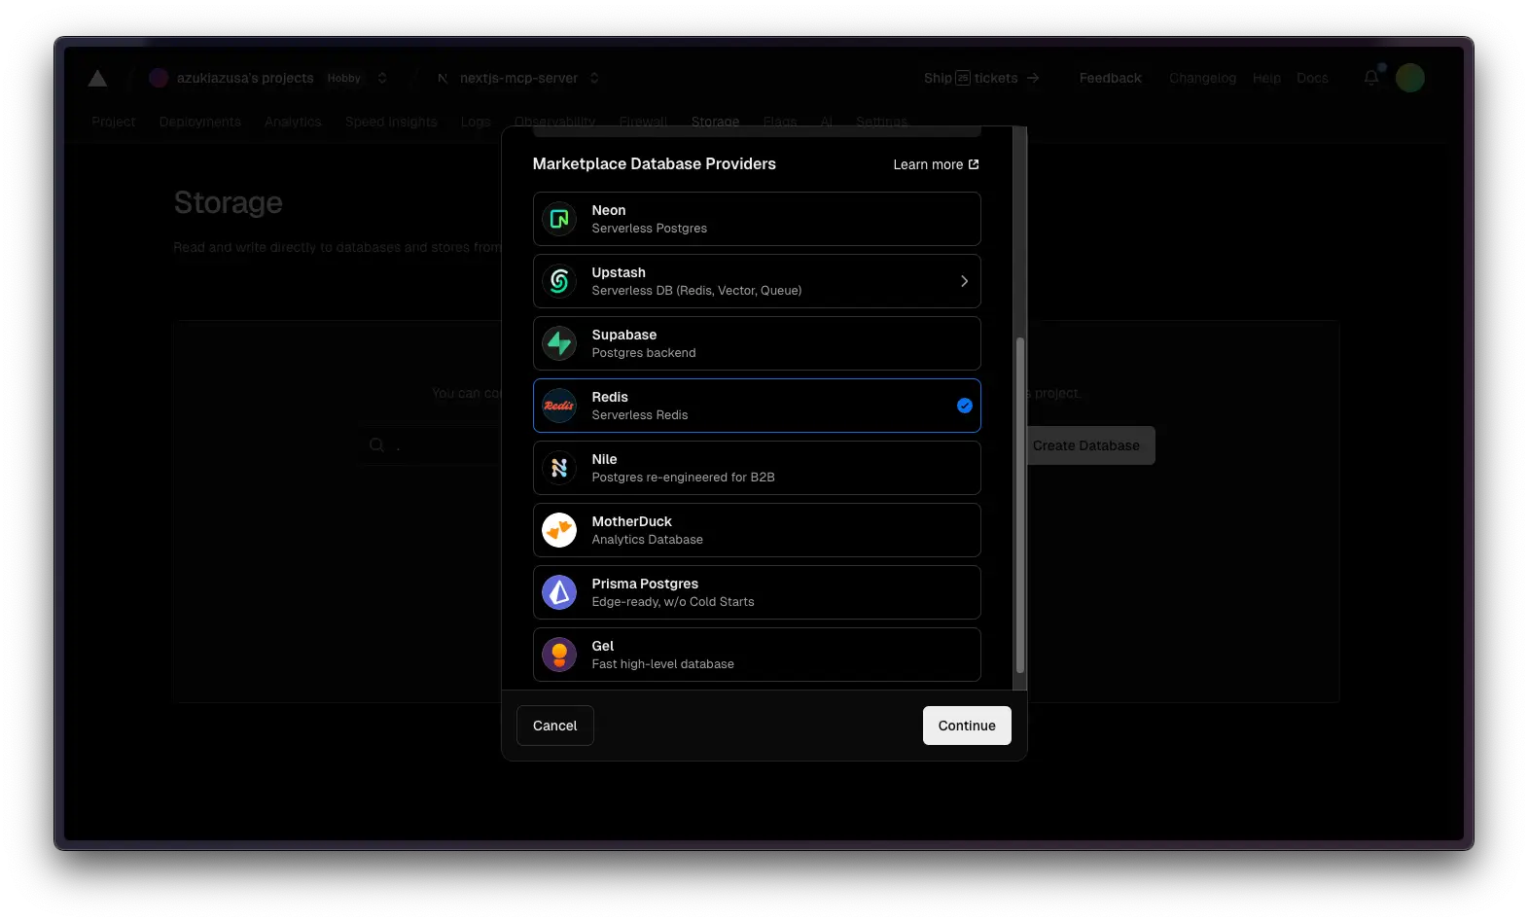Click the search magnifier icon in Storage page
The height and width of the screenshot is (922, 1528).
point(376,445)
